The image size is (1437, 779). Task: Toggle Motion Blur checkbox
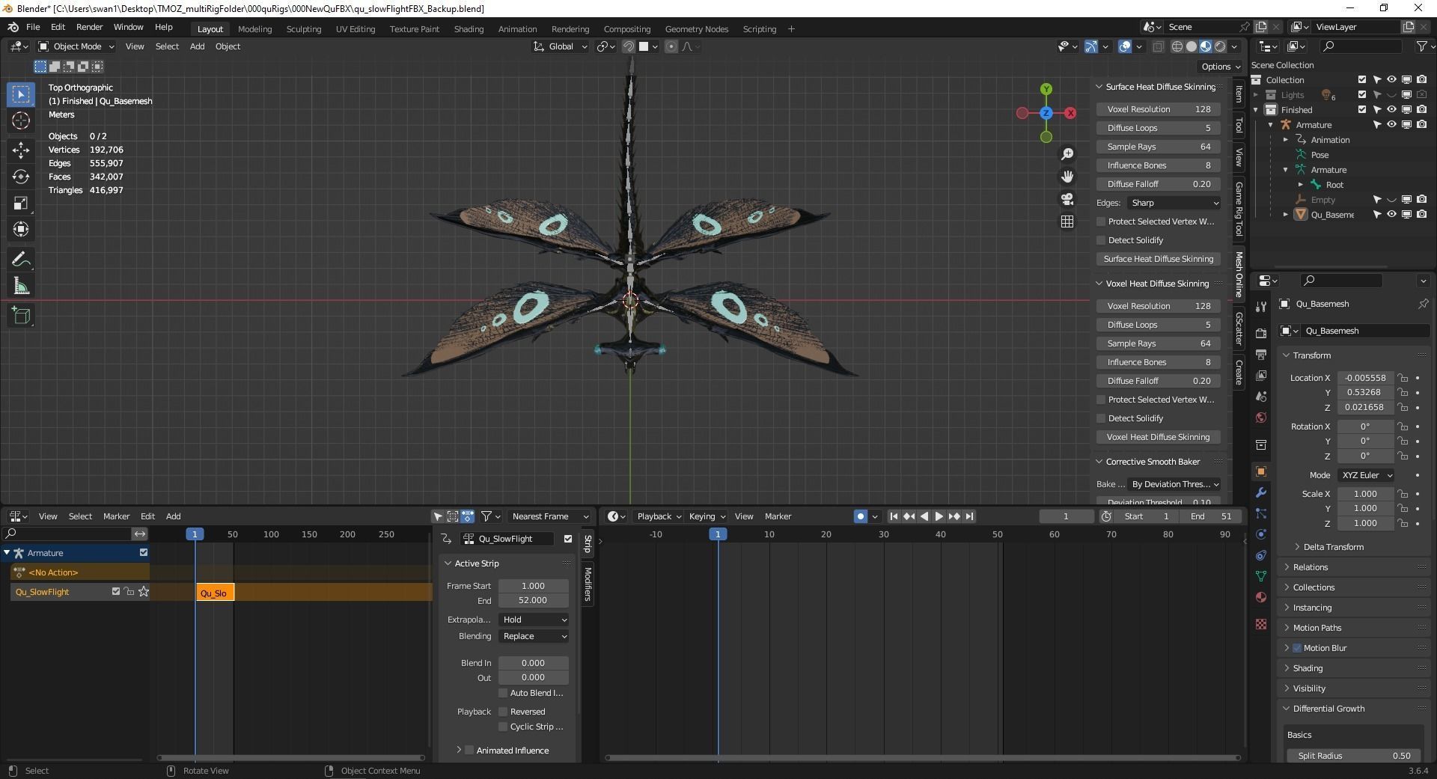tap(1297, 648)
